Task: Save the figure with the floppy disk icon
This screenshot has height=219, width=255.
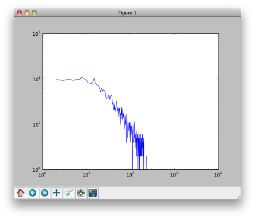Action: [93, 193]
